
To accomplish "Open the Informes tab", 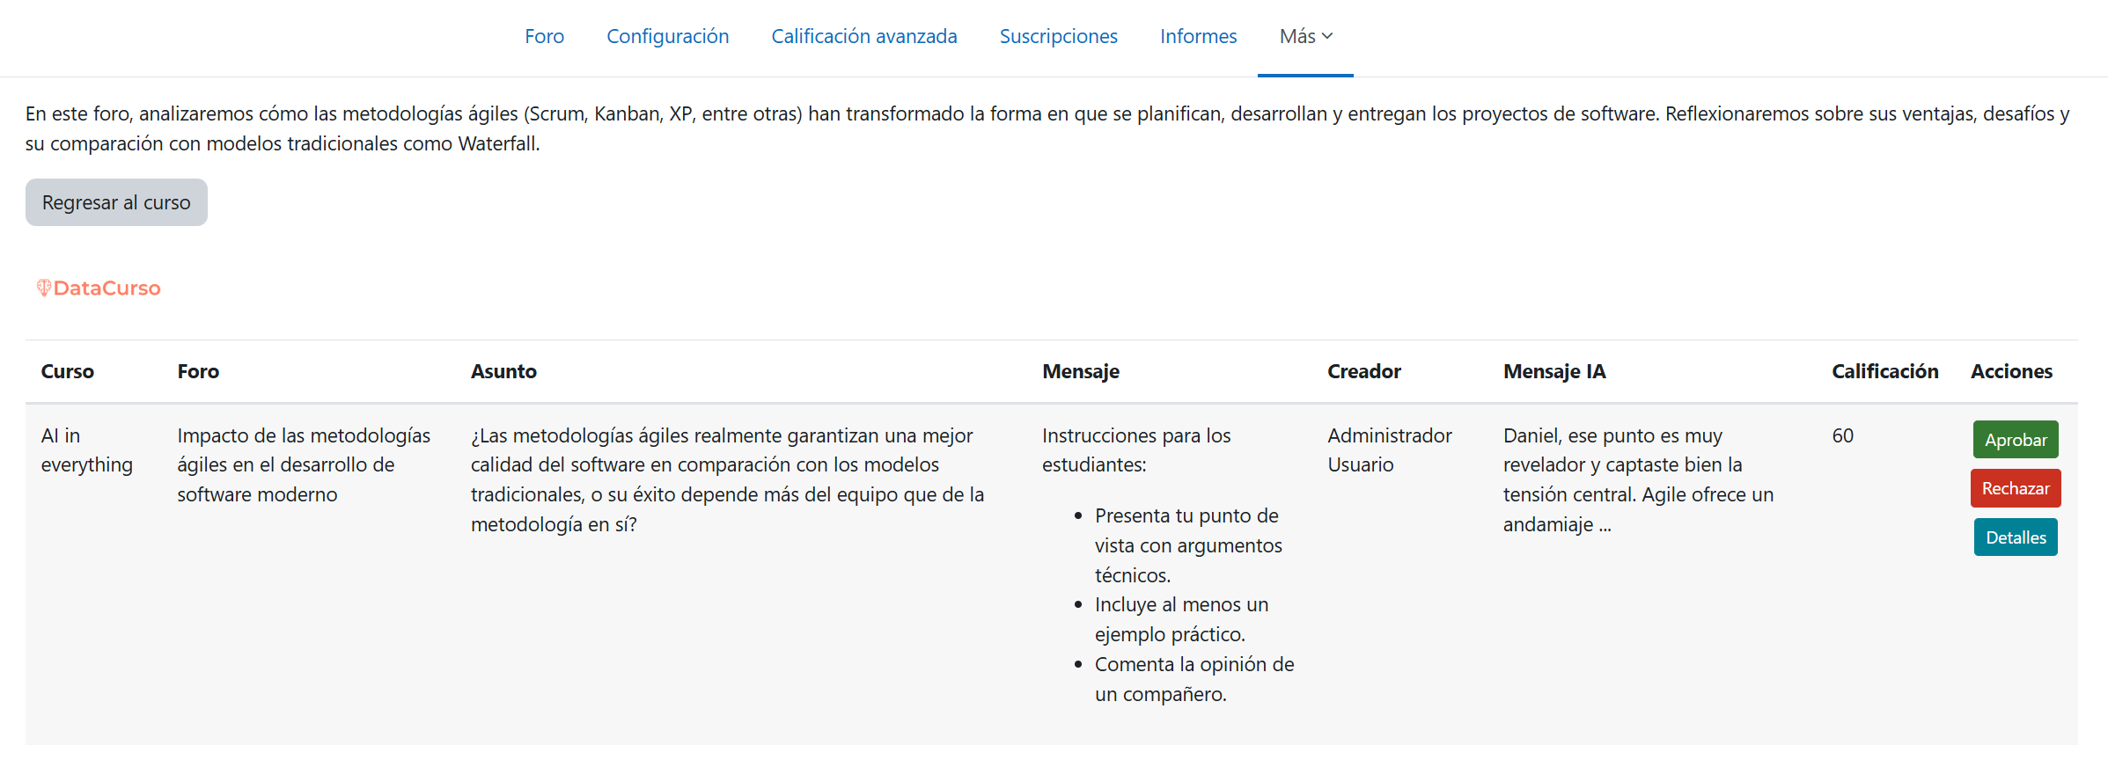I will [1198, 36].
